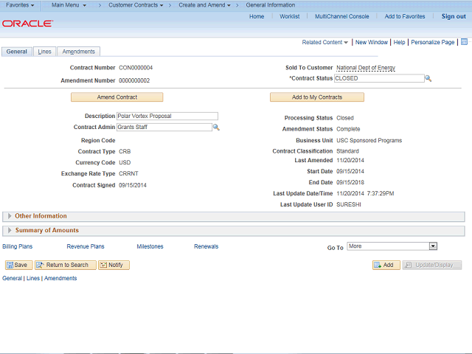Click the contract number CON0000004 text
The height and width of the screenshot is (354, 472).
136,68
